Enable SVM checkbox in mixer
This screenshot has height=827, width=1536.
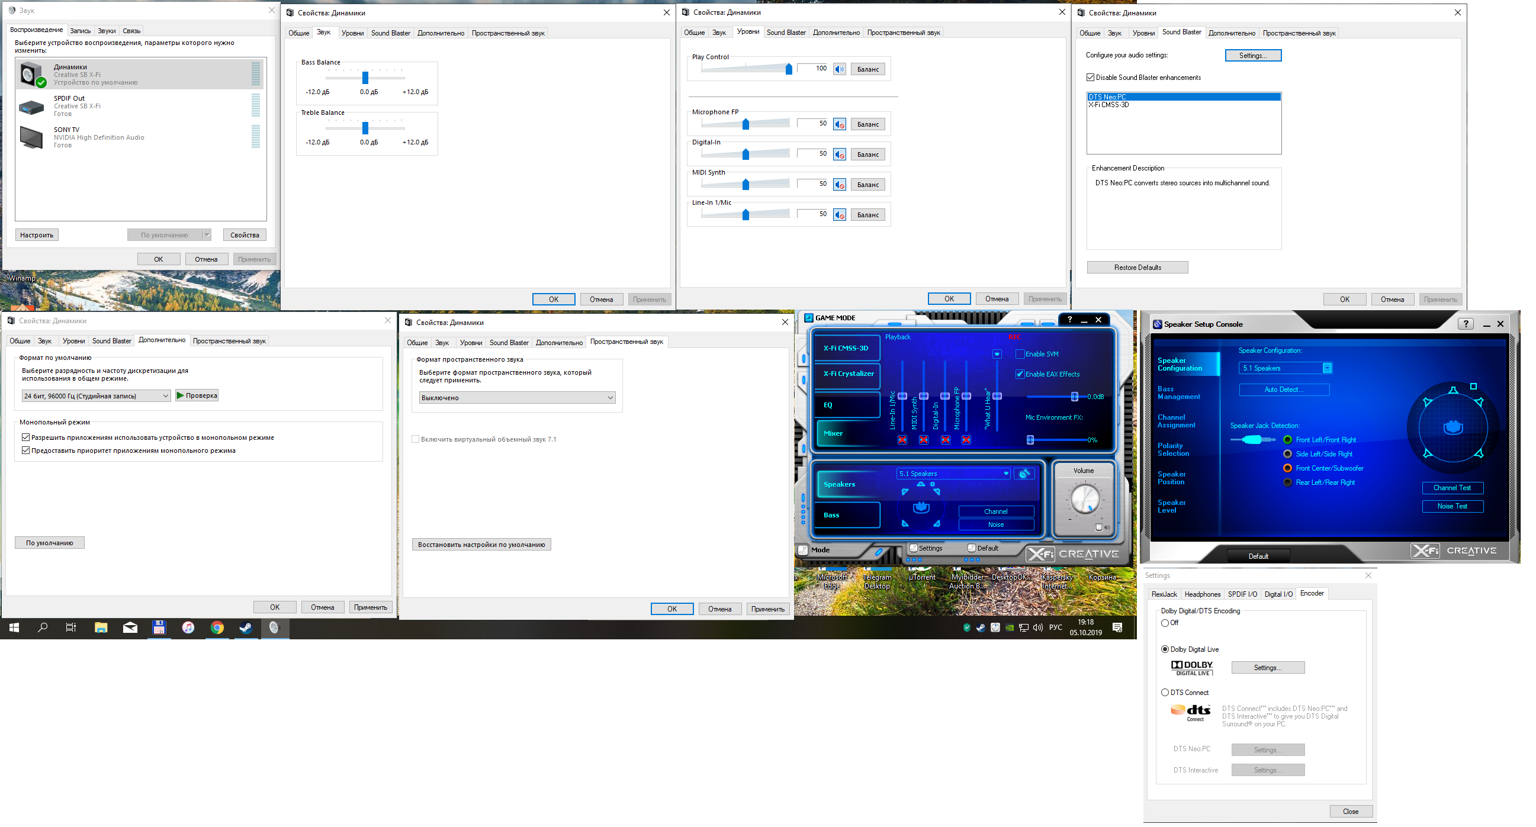pos(1020,354)
